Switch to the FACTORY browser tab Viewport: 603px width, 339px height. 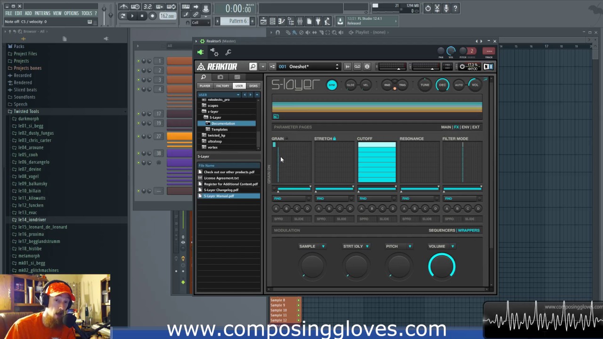(x=222, y=86)
